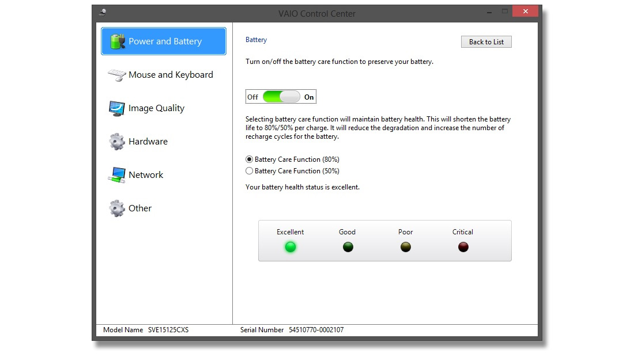Viewport: 634px width, 357px height.
Task: Open the Hardware settings category
Action: tap(148, 142)
